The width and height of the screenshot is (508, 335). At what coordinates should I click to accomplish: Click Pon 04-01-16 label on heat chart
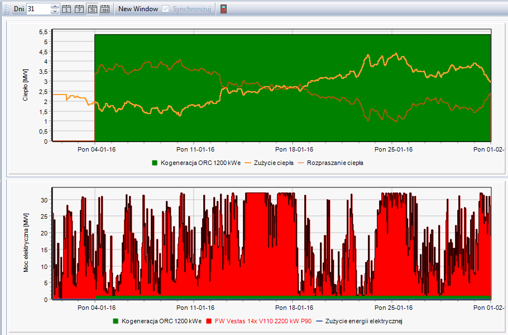click(97, 149)
